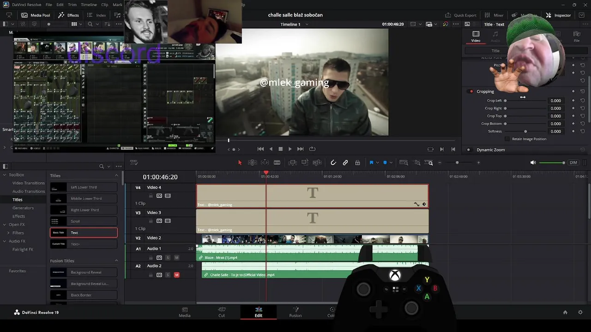Check Retain Image Position checkbox

coord(507,139)
